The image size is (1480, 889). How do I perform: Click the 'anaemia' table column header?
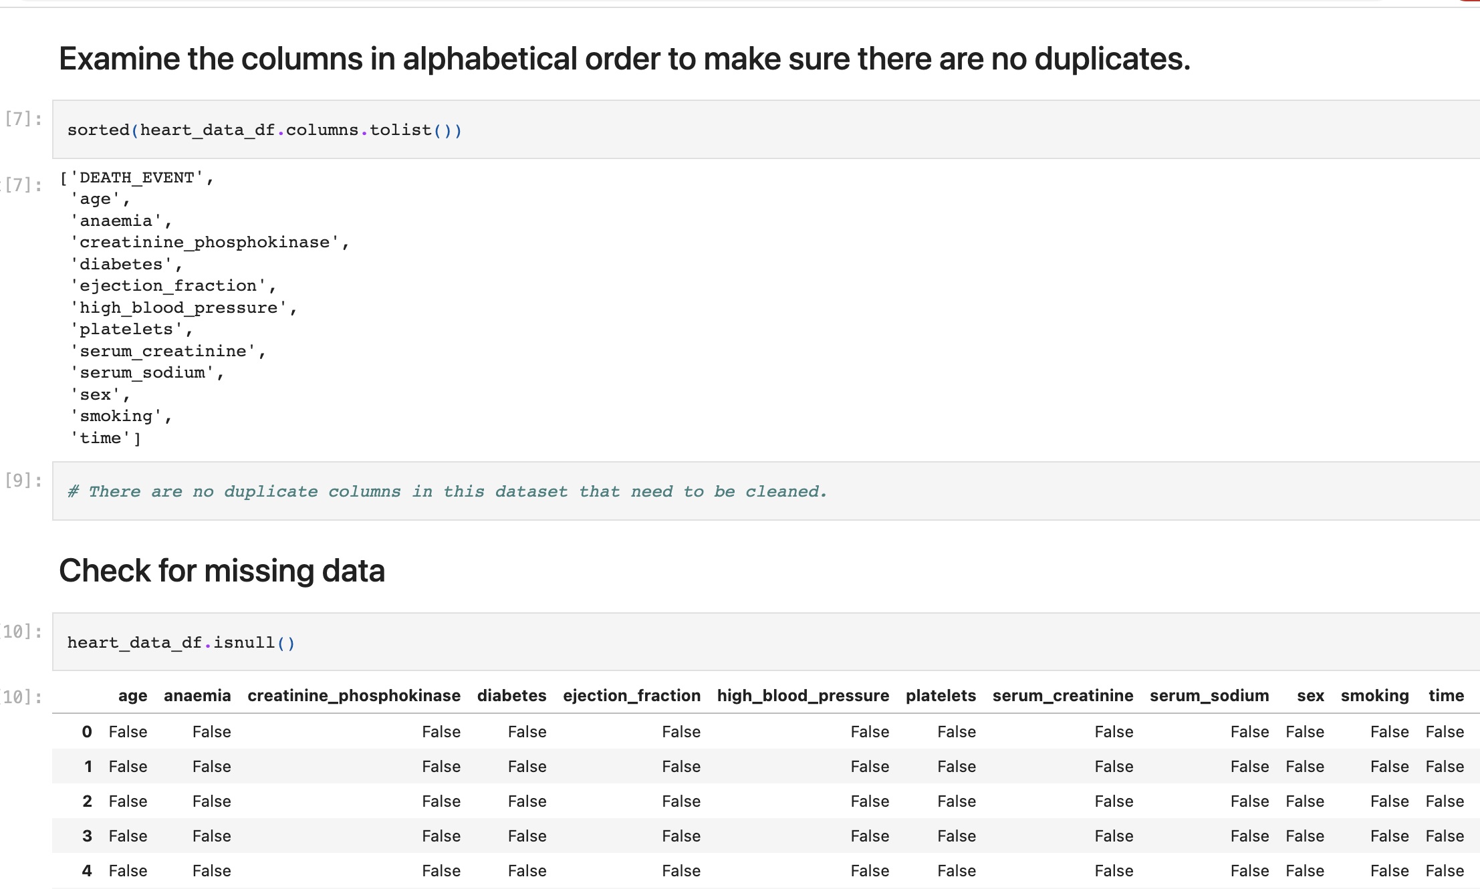tap(197, 696)
